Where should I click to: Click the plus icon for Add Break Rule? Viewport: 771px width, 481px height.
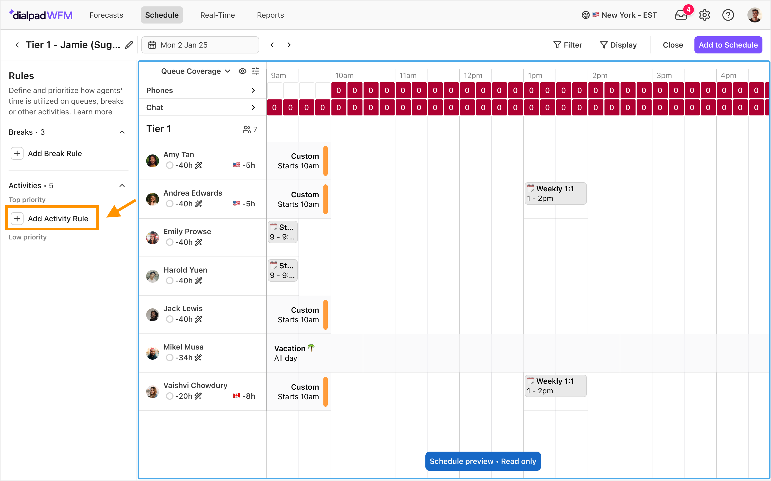click(x=17, y=153)
